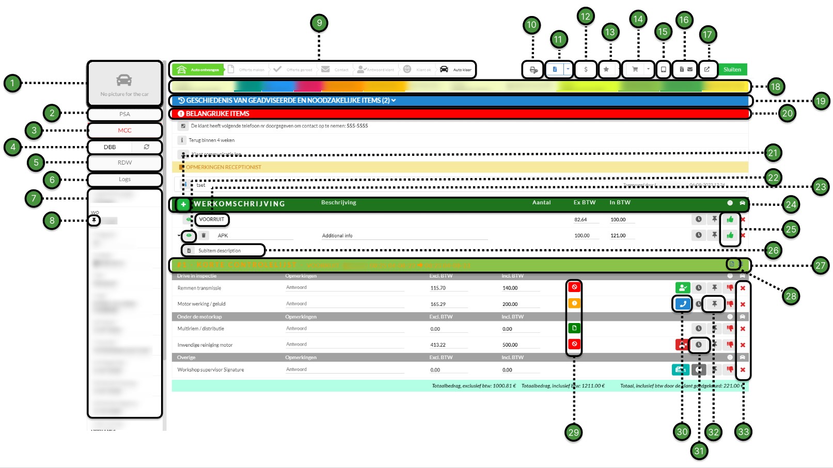Open the Logs tab in left sidebar
The height and width of the screenshot is (468, 833).
[124, 179]
